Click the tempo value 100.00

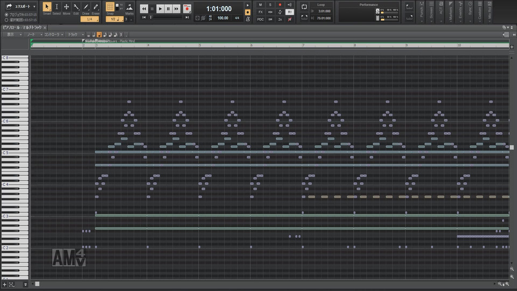click(222, 18)
